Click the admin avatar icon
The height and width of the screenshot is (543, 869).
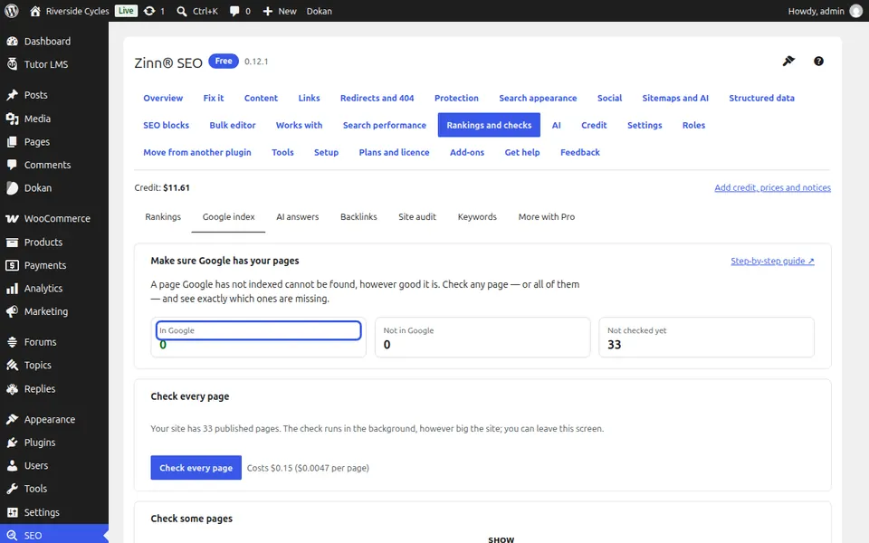coord(856,11)
